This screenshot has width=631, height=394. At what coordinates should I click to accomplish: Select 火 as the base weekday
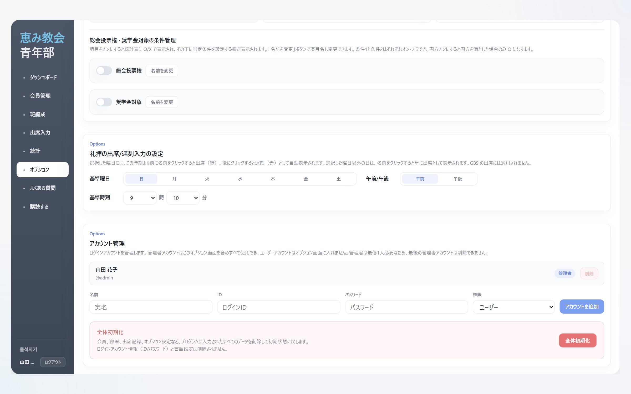(x=207, y=179)
